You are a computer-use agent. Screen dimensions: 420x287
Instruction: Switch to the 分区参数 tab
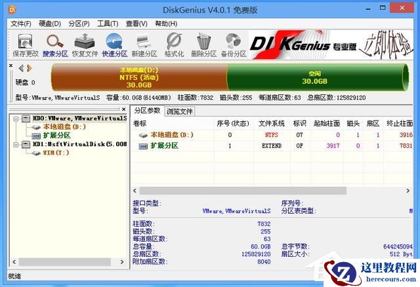tap(147, 111)
